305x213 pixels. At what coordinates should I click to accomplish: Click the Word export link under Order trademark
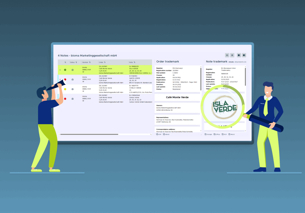166,134
